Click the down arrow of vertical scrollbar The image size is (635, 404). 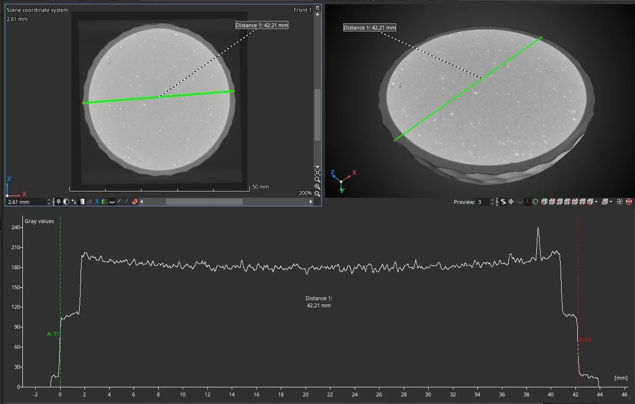pyautogui.click(x=317, y=167)
